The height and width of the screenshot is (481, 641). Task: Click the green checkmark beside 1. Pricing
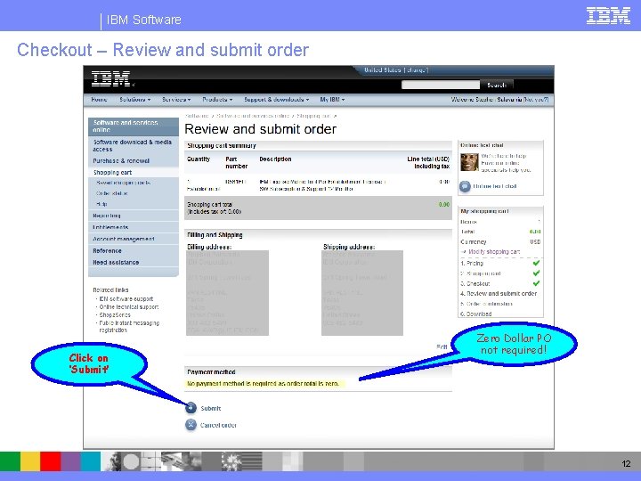tap(536, 263)
